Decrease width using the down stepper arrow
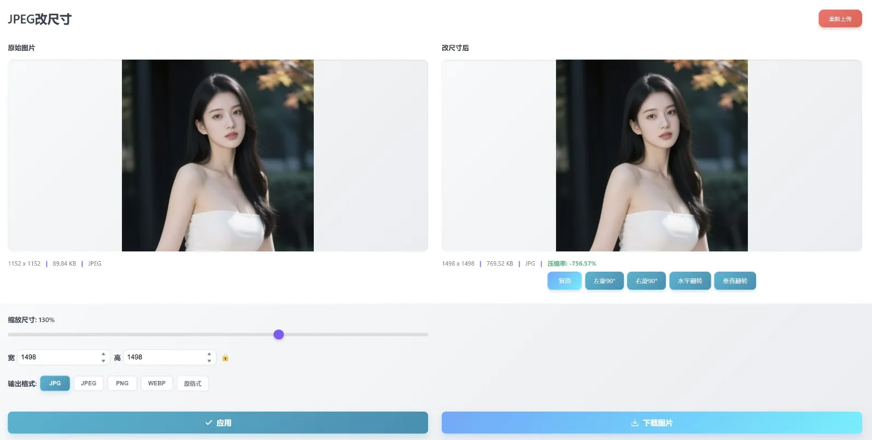The width and height of the screenshot is (872, 440). point(103,361)
